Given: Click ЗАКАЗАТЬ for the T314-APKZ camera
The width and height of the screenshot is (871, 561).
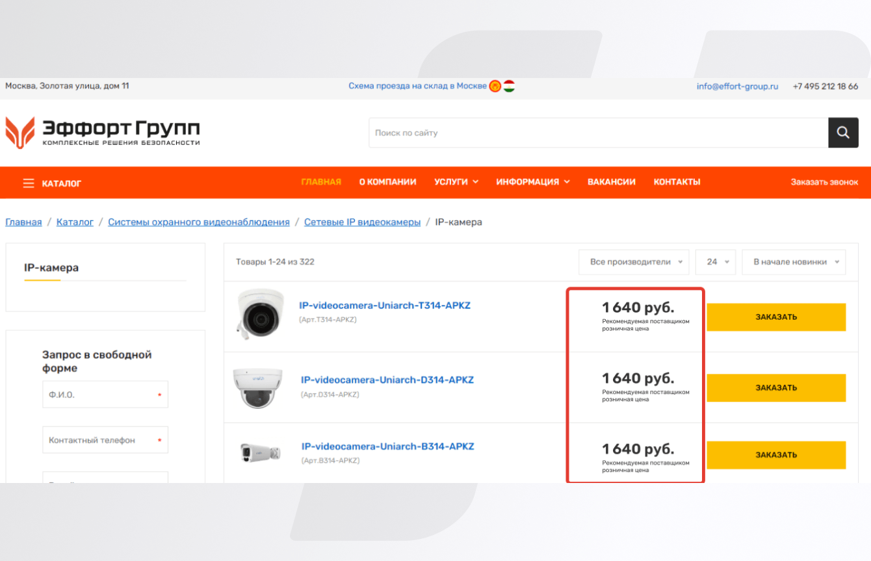Looking at the screenshot, I should pyautogui.click(x=776, y=317).
